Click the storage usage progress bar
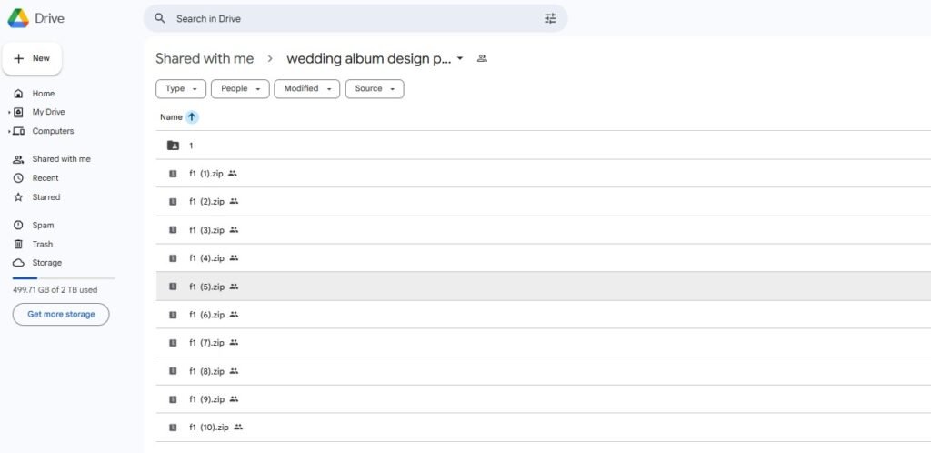Image resolution: width=931 pixels, height=453 pixels. pos(63,277)
